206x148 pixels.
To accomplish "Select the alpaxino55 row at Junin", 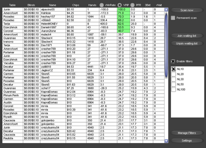I will [83, 9].
